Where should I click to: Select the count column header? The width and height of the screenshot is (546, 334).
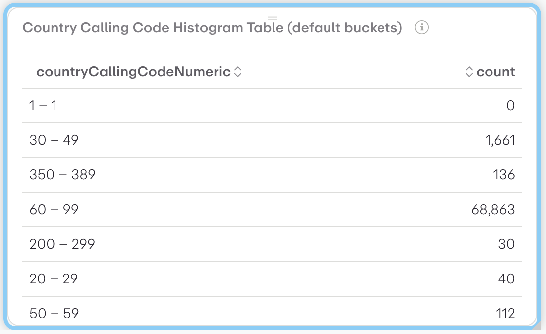[495, 72]
